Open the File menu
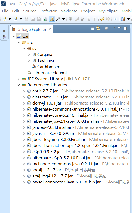The height and width of the screenshot is (213, 132). click(x=5, y=11)
